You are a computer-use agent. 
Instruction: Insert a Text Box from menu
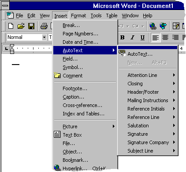pyautogui.click(x=85, y=135)
